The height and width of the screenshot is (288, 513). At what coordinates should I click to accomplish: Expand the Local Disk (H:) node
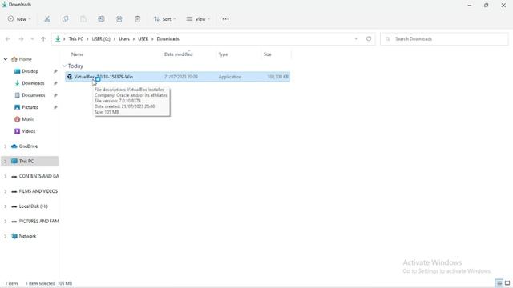pos(6,206)
